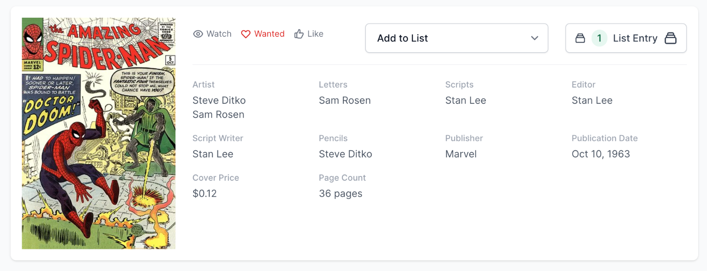Click the Marvel publisher name
Screen dimensions: 707x271
(x=460, y=154)
